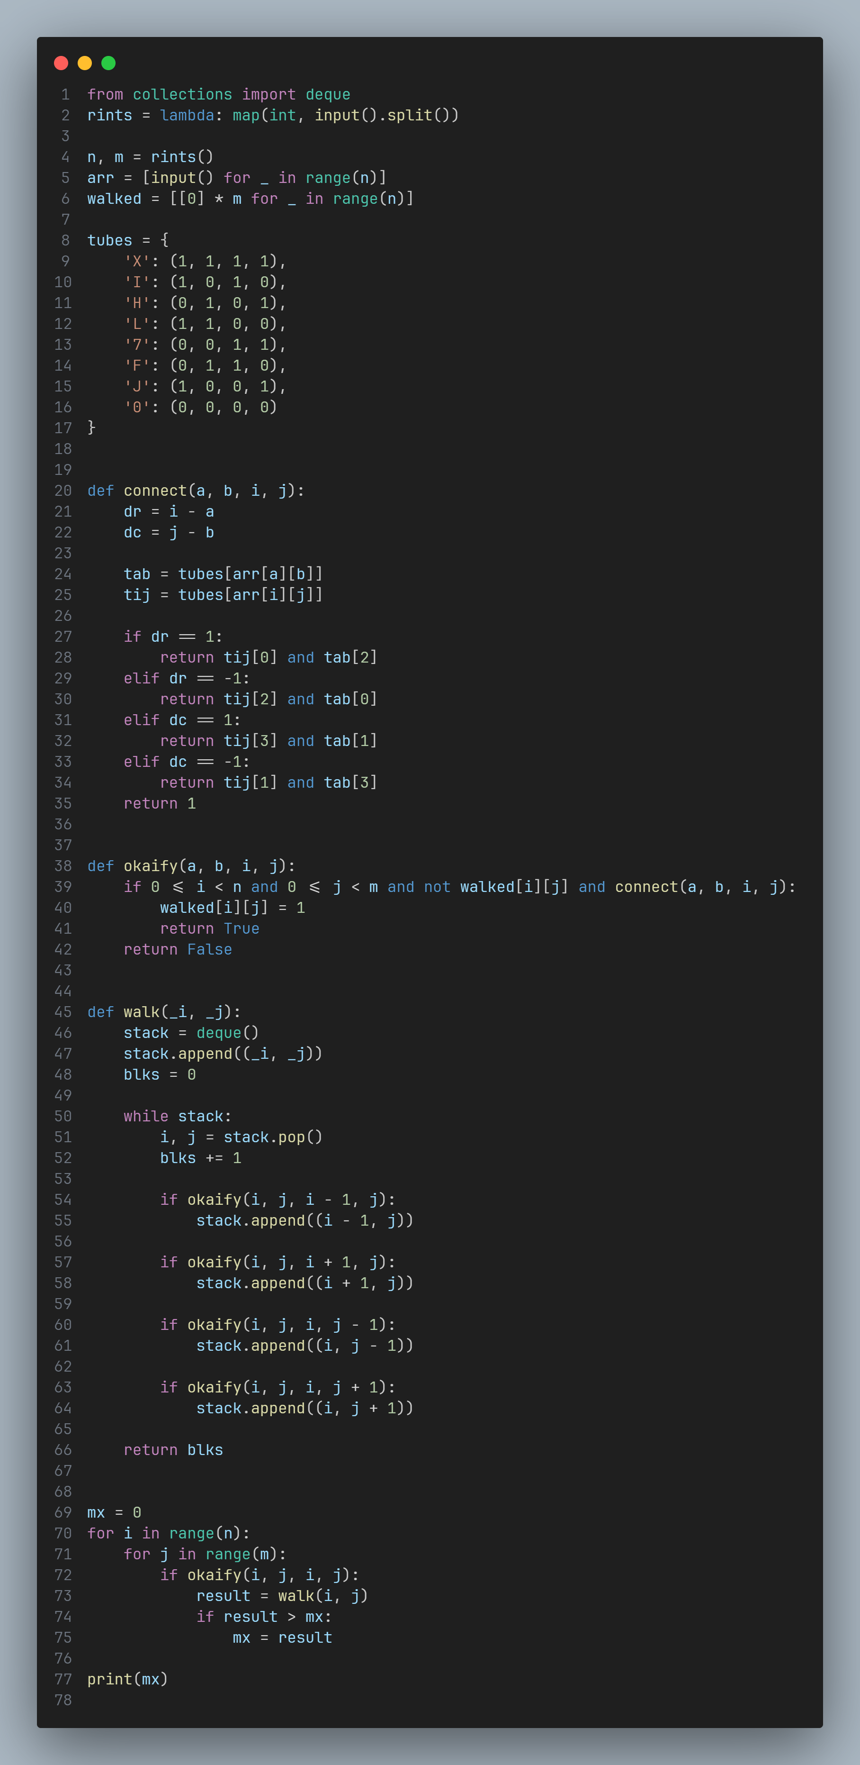The image size is (860, 1765).
Task: Click line number 1 in the gutter
Action: tap(65, 95)
